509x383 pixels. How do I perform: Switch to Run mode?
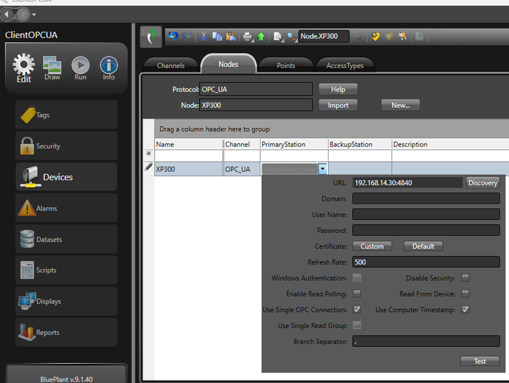click(x=80, y=68)
